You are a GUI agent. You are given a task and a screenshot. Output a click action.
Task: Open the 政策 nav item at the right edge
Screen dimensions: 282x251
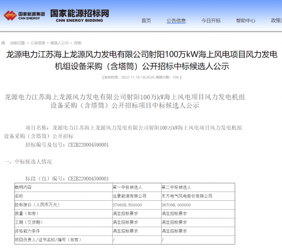click(276, 21)
